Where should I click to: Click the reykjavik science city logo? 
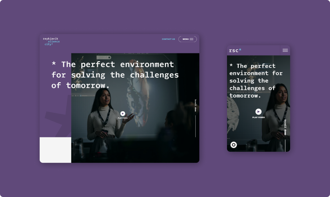point(51,42)
